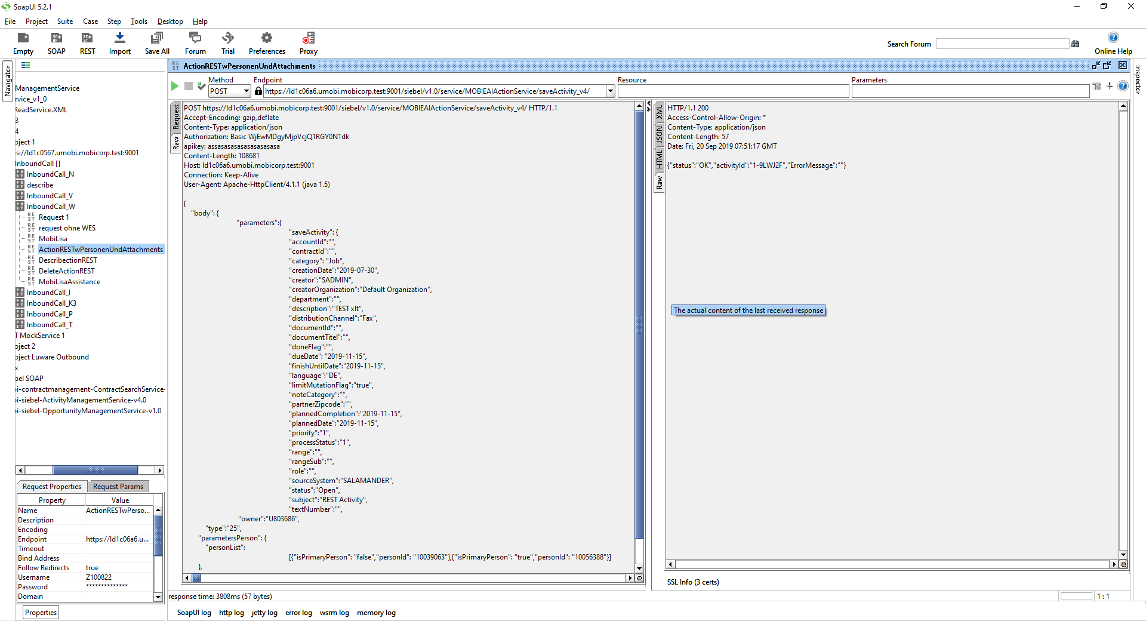
Task: Open http log
Action: [232, 613]
